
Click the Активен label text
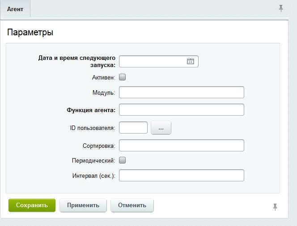click(104, 78)
